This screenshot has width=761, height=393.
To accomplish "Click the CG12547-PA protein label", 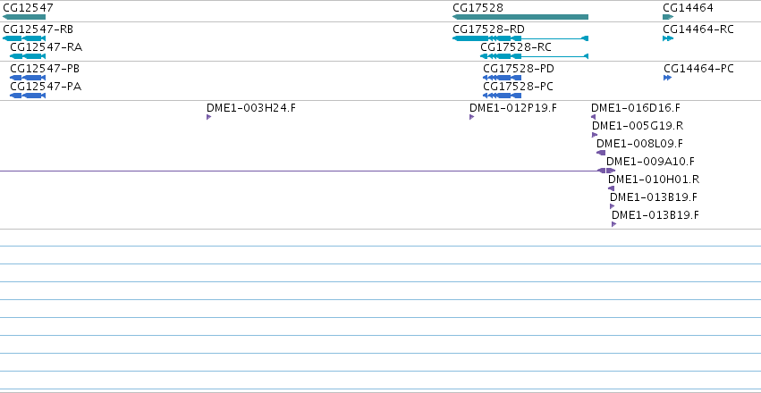I will coord(46,87).
